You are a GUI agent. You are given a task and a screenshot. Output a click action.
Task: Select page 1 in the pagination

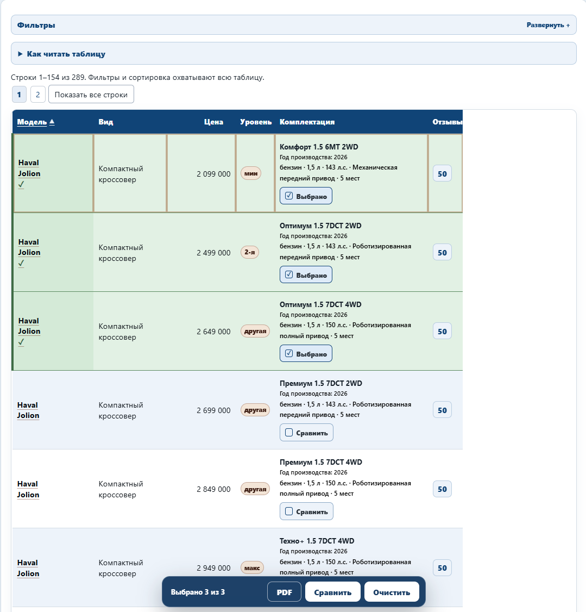[19, 95]
